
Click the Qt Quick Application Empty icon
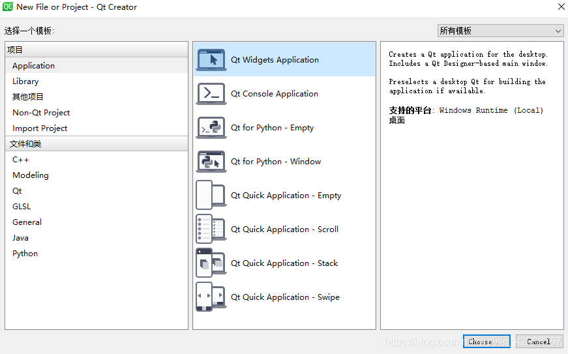[x=211, y=195]
